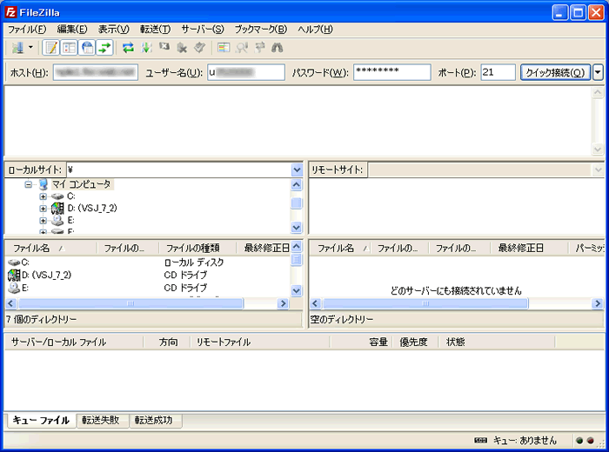The width and height of the screenshot is (609, 452).
Task: Toggle the message log display
Action: pos(50,48)
